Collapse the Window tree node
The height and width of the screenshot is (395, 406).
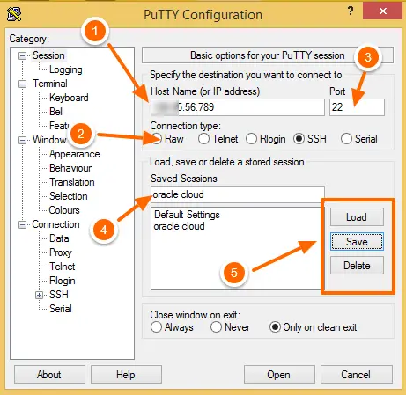[22, 141]
